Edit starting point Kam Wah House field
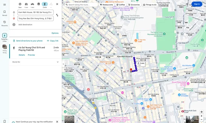206x123 pixels. [35, 12]
